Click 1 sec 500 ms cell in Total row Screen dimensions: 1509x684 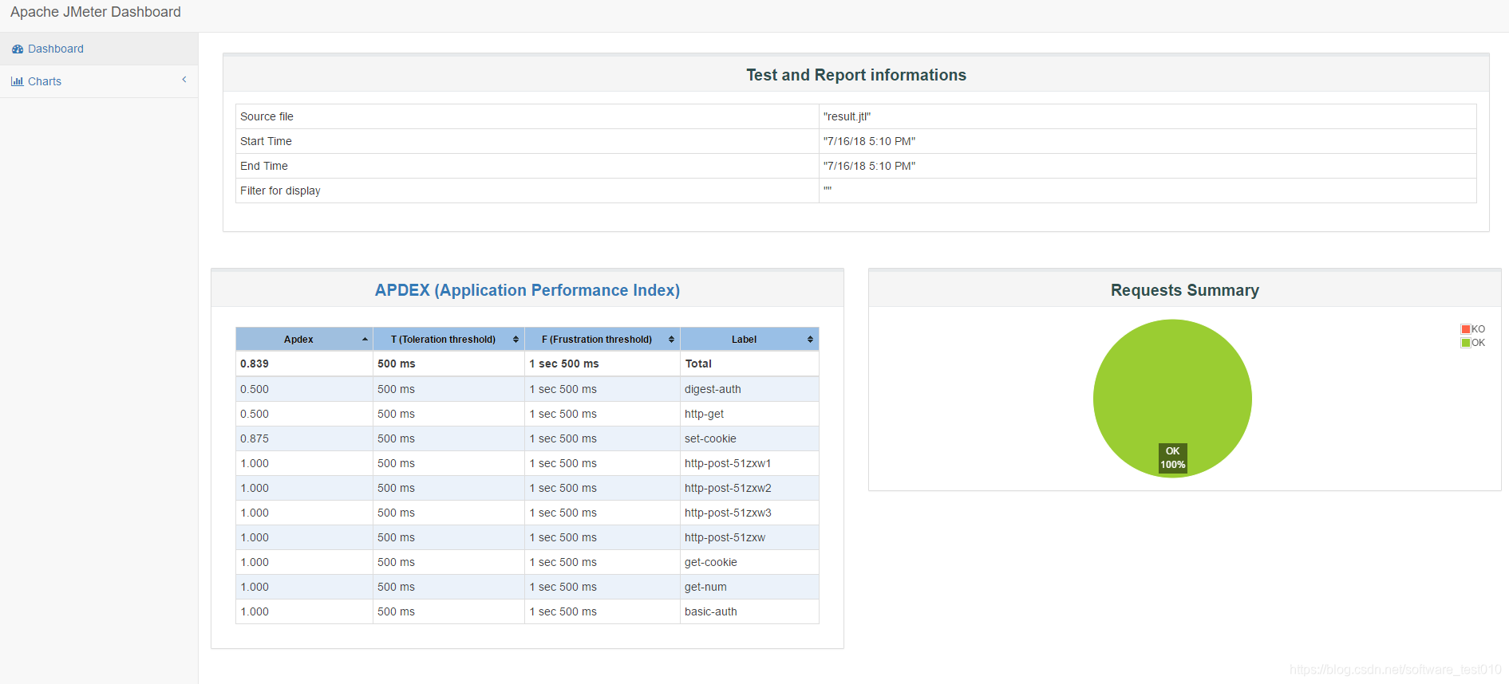(602, 364)
